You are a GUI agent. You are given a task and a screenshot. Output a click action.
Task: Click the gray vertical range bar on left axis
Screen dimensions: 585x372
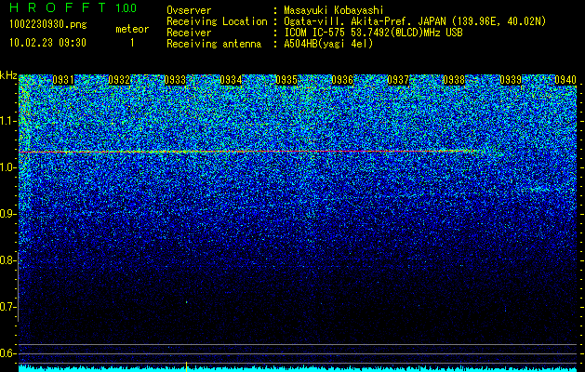pos(19,286)
